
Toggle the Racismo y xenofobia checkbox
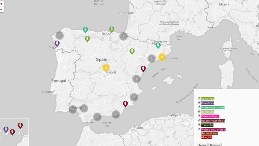[199, 120]
